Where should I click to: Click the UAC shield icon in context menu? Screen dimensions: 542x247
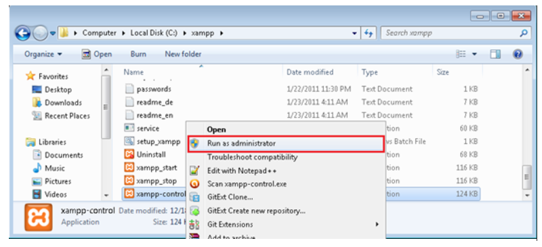pyautogui.click(x=195, y=143)
